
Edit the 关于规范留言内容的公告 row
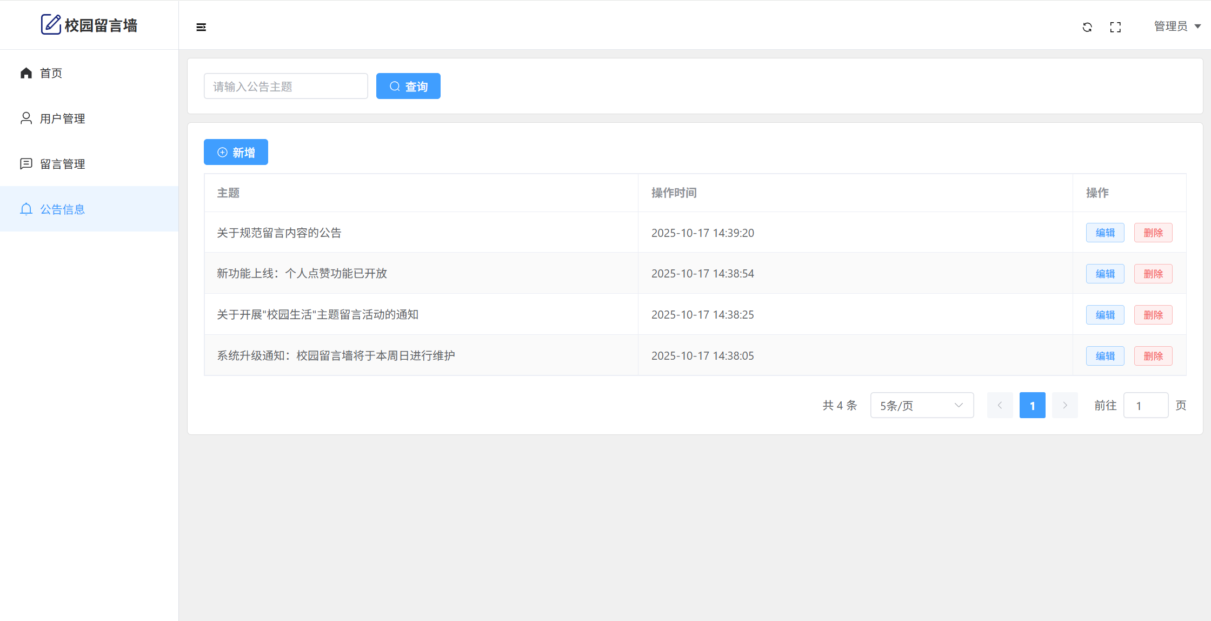coord(1105,233)
